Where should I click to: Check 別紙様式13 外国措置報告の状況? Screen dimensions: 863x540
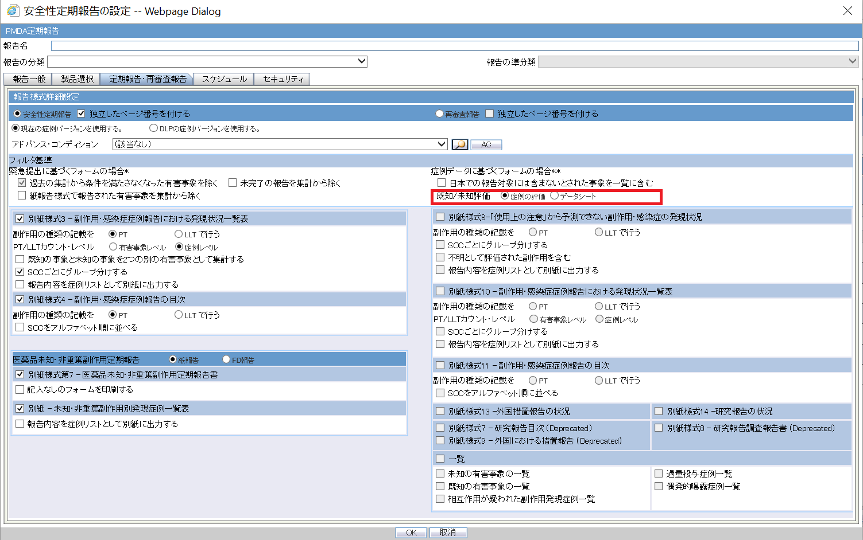pos(440,411)
